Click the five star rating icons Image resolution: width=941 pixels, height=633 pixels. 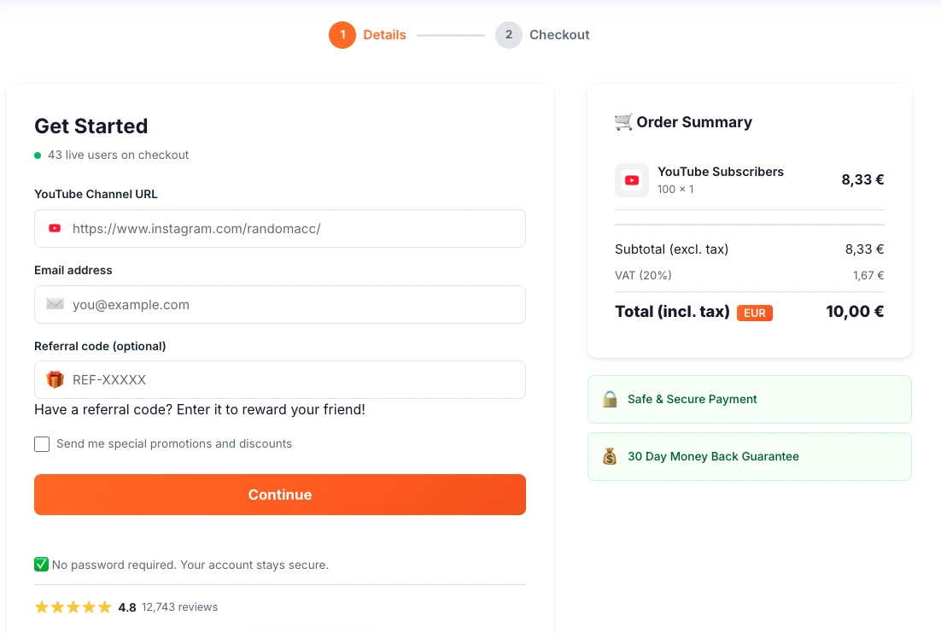[73, 607]
